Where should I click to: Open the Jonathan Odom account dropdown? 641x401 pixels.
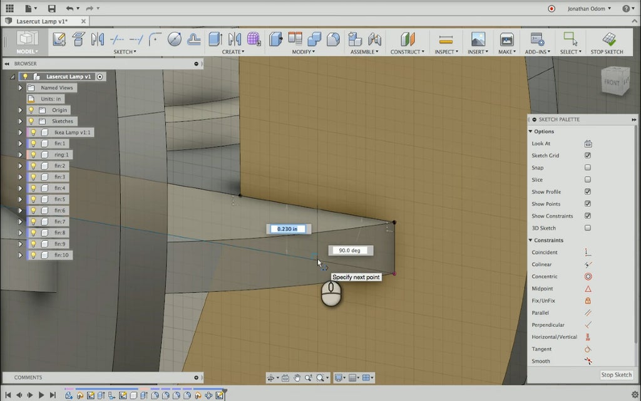pos(589,8)
